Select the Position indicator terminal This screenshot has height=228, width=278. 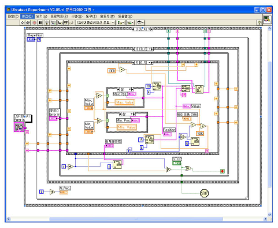[167, 134]
